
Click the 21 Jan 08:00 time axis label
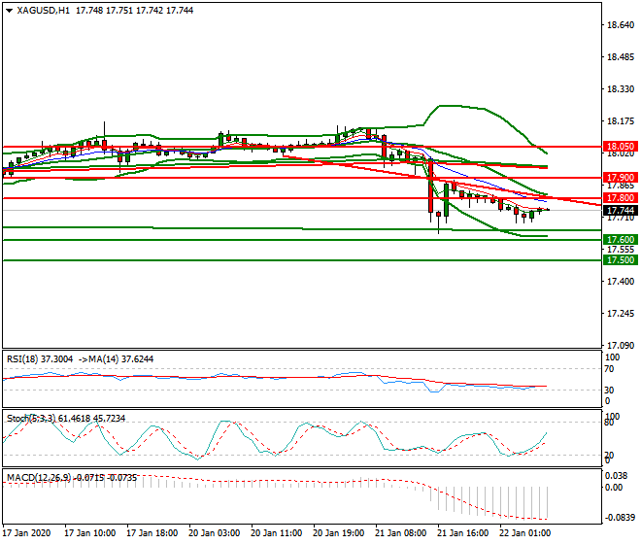pyautogui.click(x=400, y=533)
